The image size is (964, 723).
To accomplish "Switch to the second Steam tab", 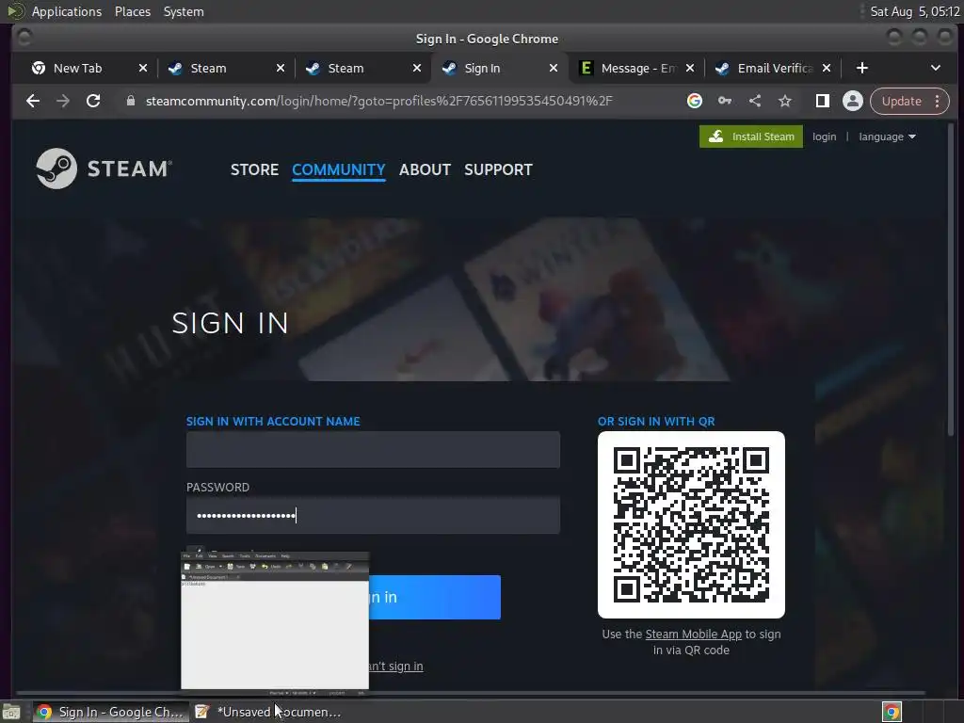I will point(345,68).
